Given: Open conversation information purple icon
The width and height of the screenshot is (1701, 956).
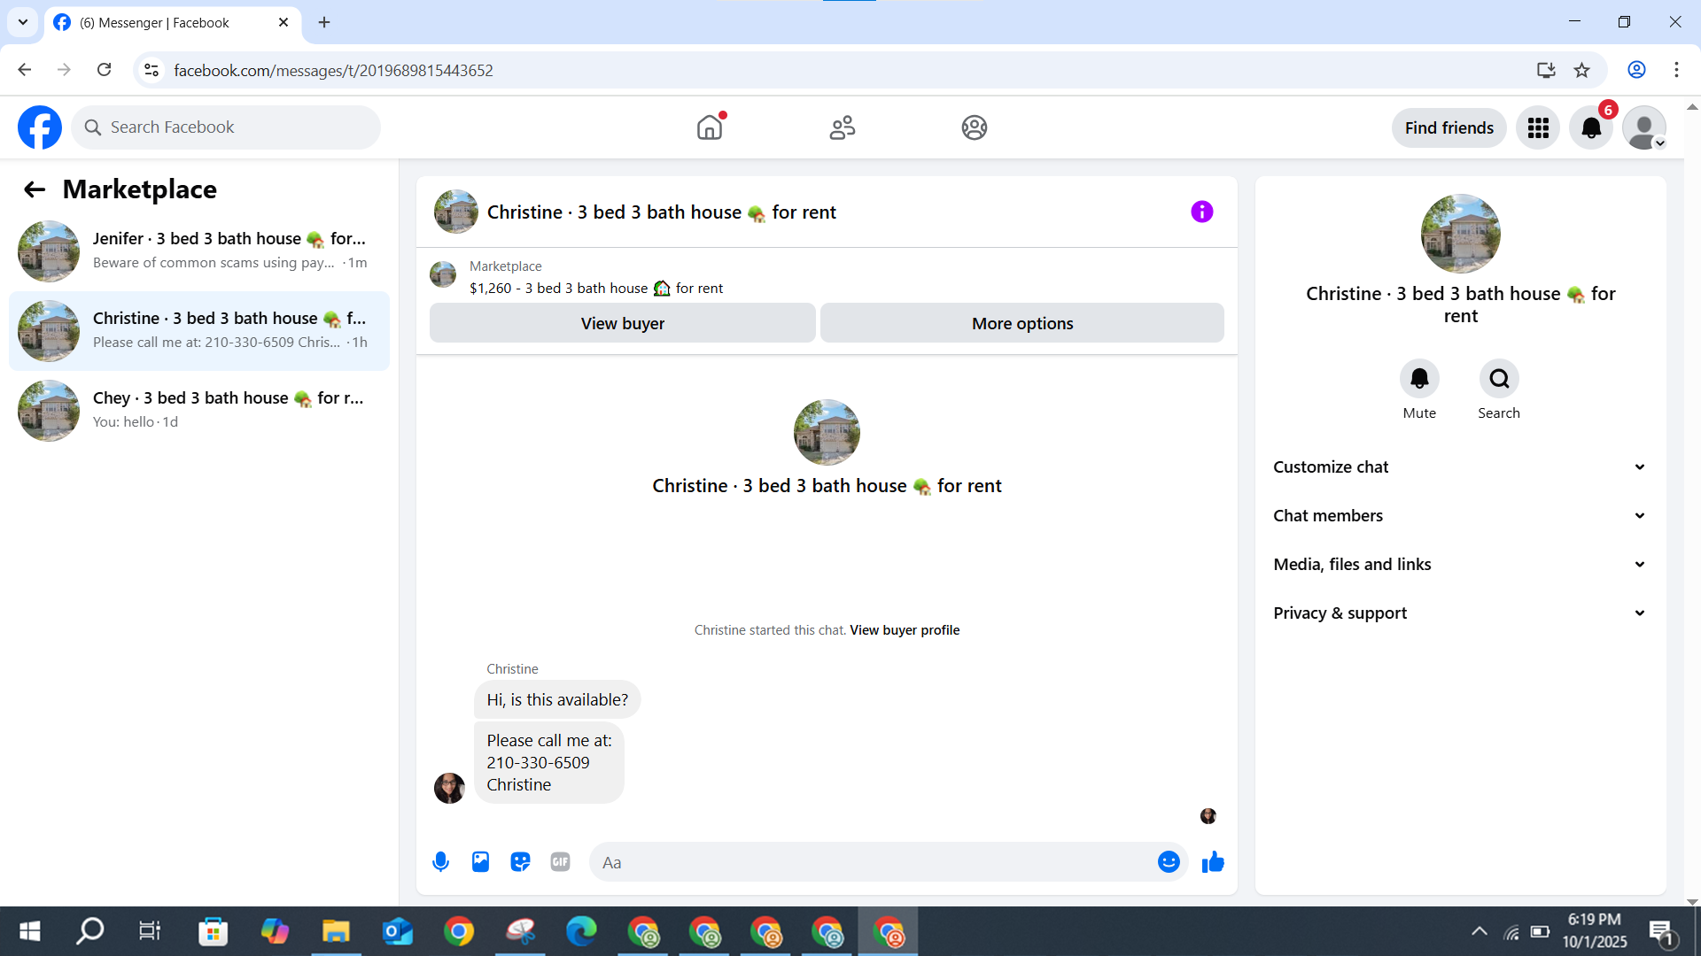Looking at the screenshot, I should 1201,212.
